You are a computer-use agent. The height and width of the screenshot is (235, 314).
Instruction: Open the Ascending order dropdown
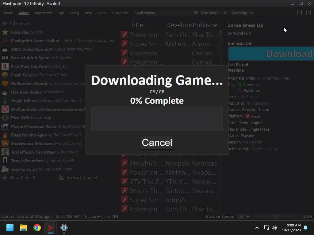[x=242, y=13]
